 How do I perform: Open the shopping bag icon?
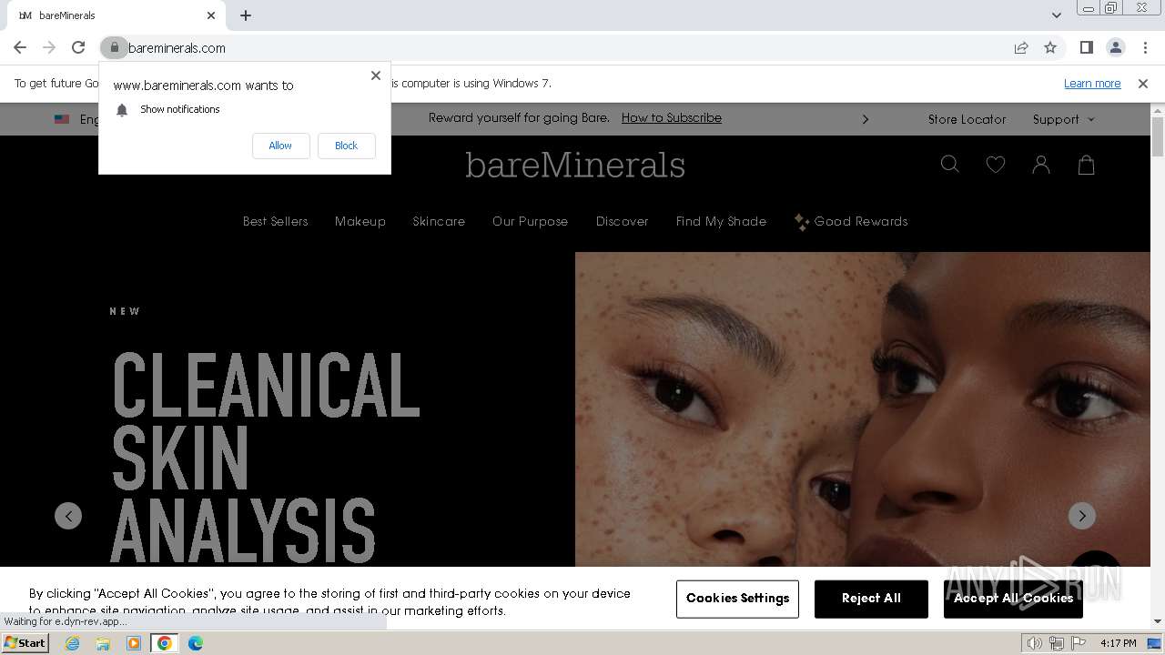point(1087,165)
